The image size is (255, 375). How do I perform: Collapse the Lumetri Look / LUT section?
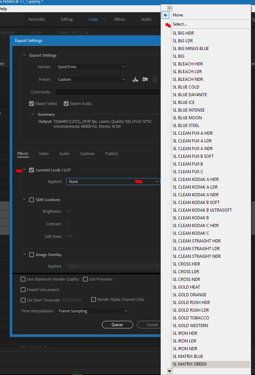point(24,170)
